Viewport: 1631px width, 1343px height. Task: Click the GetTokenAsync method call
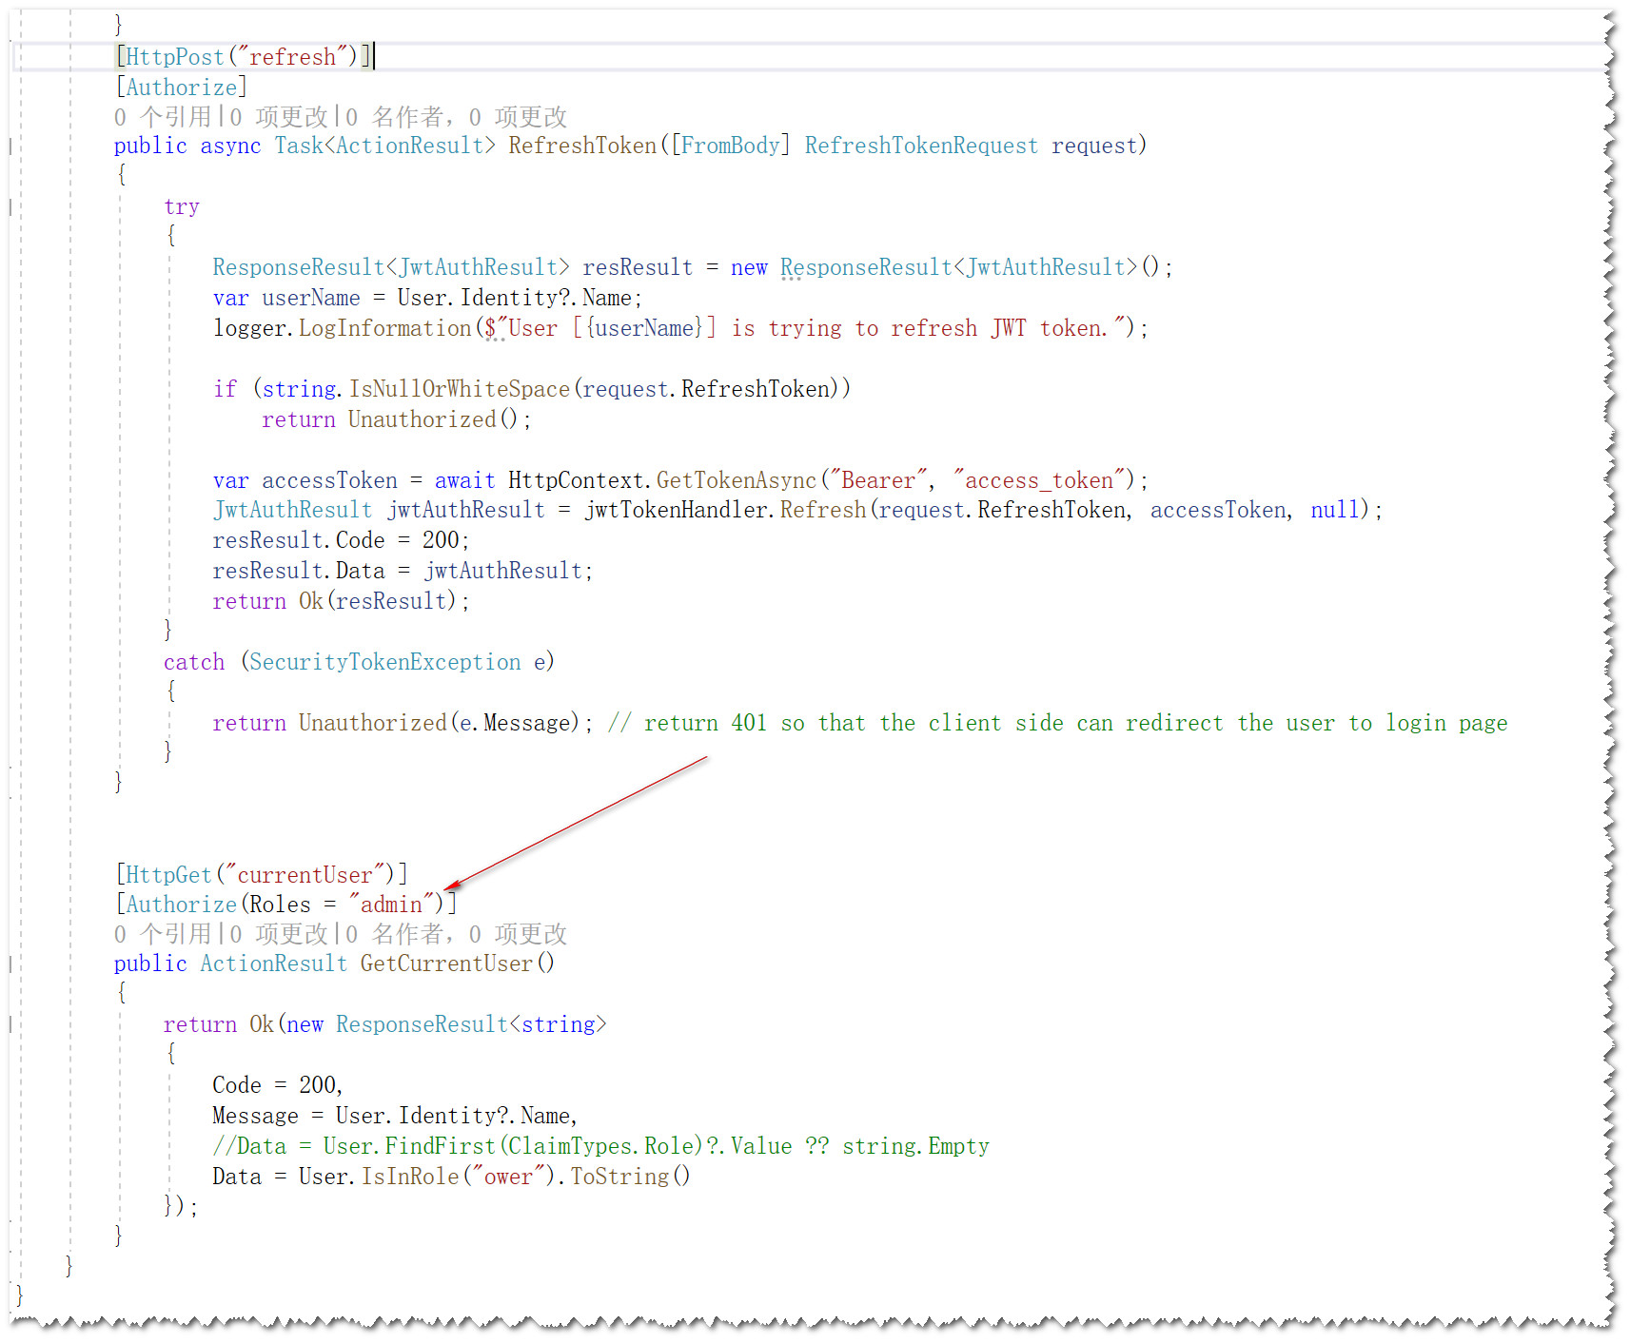tap(736, 481)
